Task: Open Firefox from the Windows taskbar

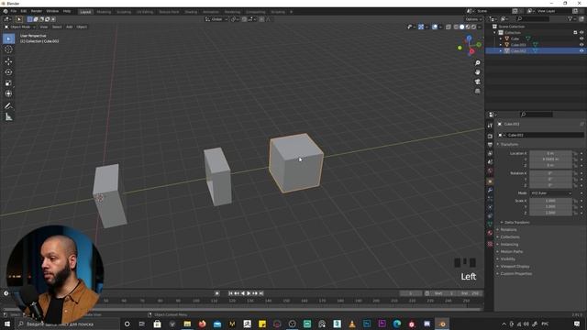Action: (x=202, y=324)
